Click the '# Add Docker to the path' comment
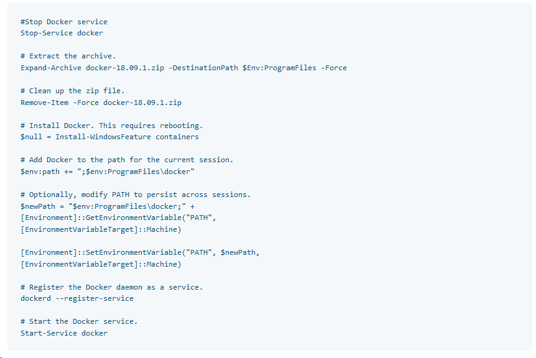The height and width of the screenshot is (358, 536). point(127,160)
